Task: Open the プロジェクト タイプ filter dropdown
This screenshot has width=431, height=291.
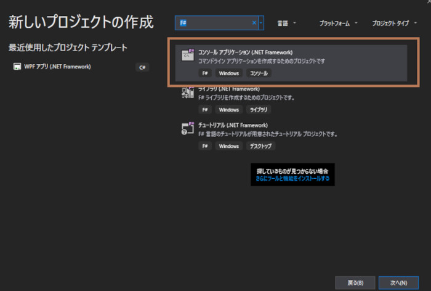Action: [393, 23]
